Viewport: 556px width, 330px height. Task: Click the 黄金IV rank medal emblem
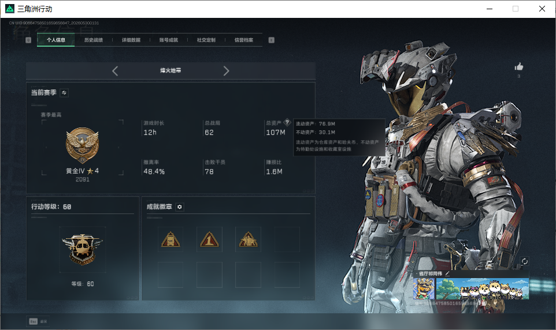[82, 145]
